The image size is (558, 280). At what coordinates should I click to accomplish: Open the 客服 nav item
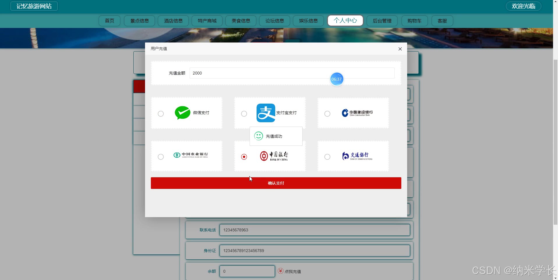coord(442,21)
